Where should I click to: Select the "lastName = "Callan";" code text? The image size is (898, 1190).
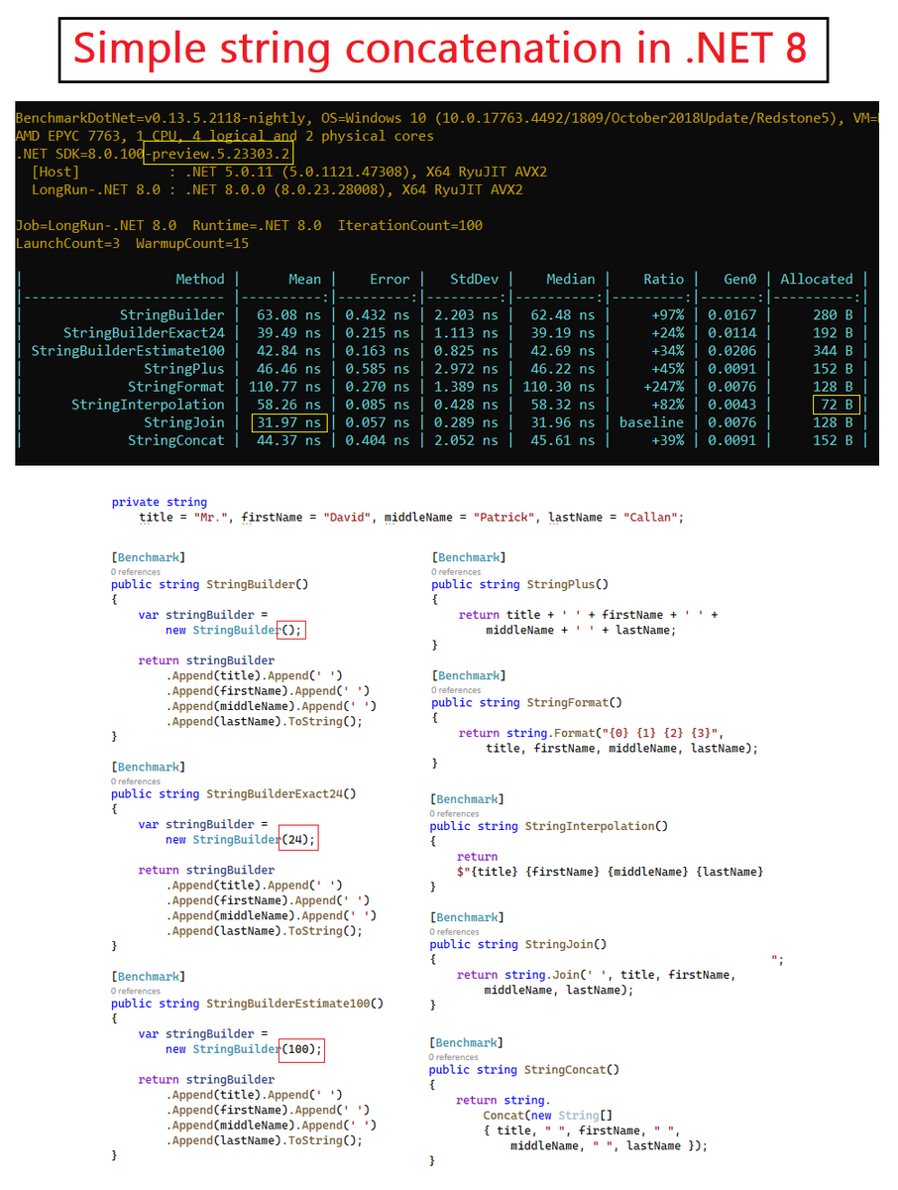[x=615, y=518]
